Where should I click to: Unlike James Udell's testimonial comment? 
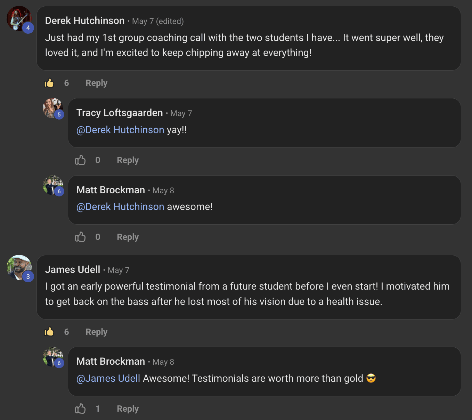[x=49, y=332]
